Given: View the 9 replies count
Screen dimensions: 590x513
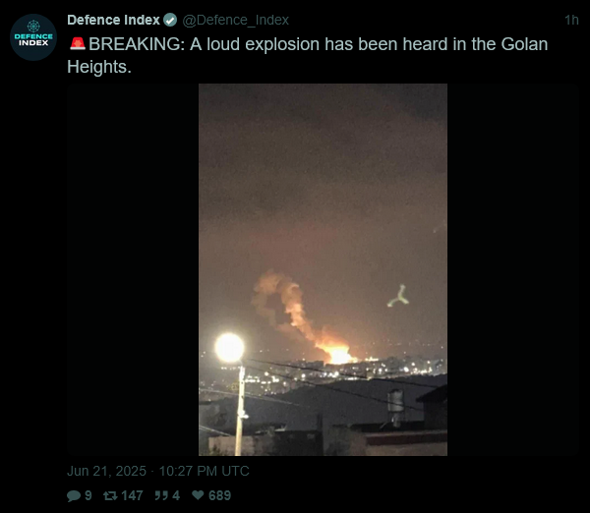Looking at the screenshot, I should click(x=88, y=495).
